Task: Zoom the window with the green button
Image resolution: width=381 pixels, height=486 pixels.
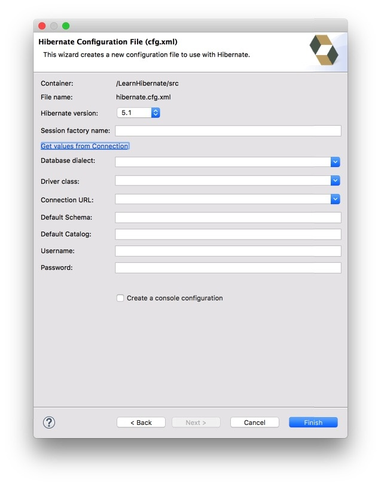Action: tap(66, 26)
